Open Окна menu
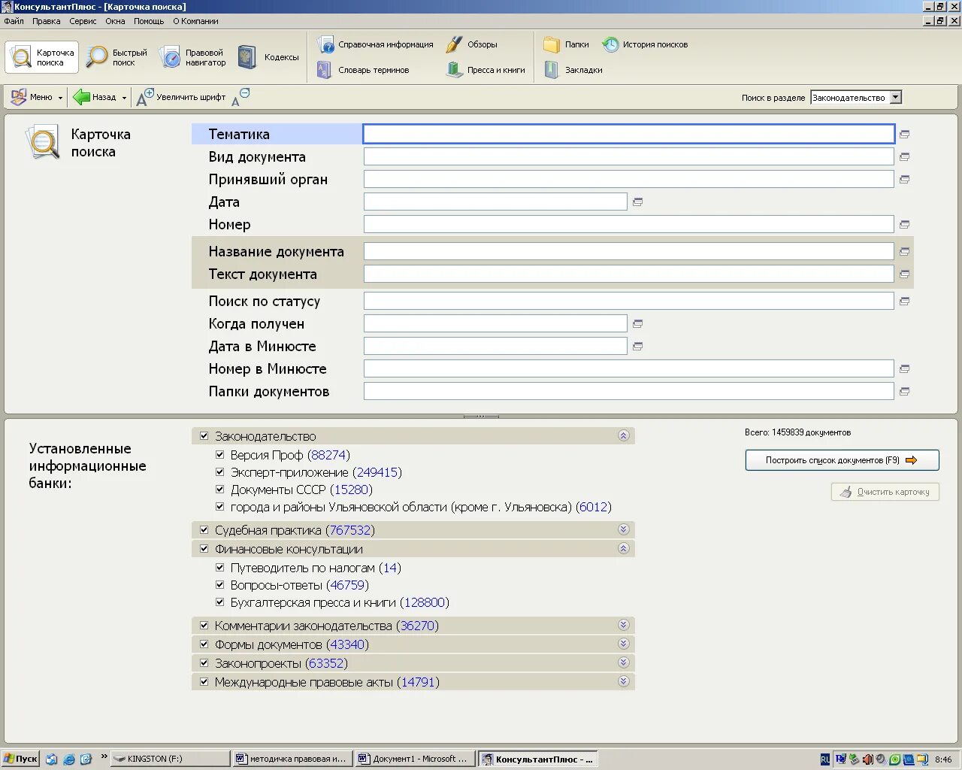The image size is (962, 770). [x=115, y=21]
